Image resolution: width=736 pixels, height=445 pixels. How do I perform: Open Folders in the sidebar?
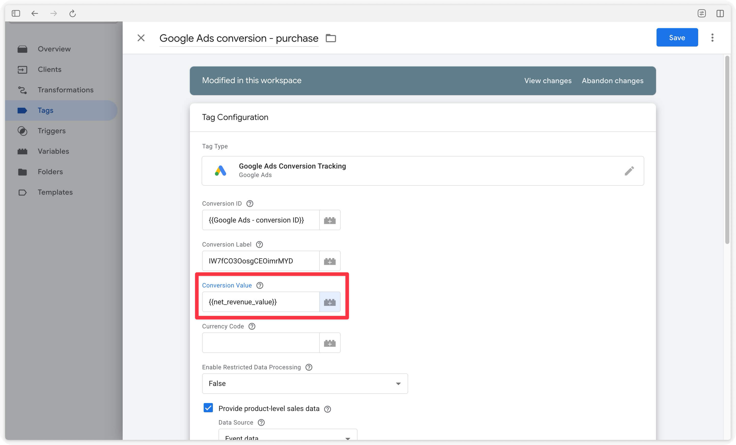tap(61, 172)
